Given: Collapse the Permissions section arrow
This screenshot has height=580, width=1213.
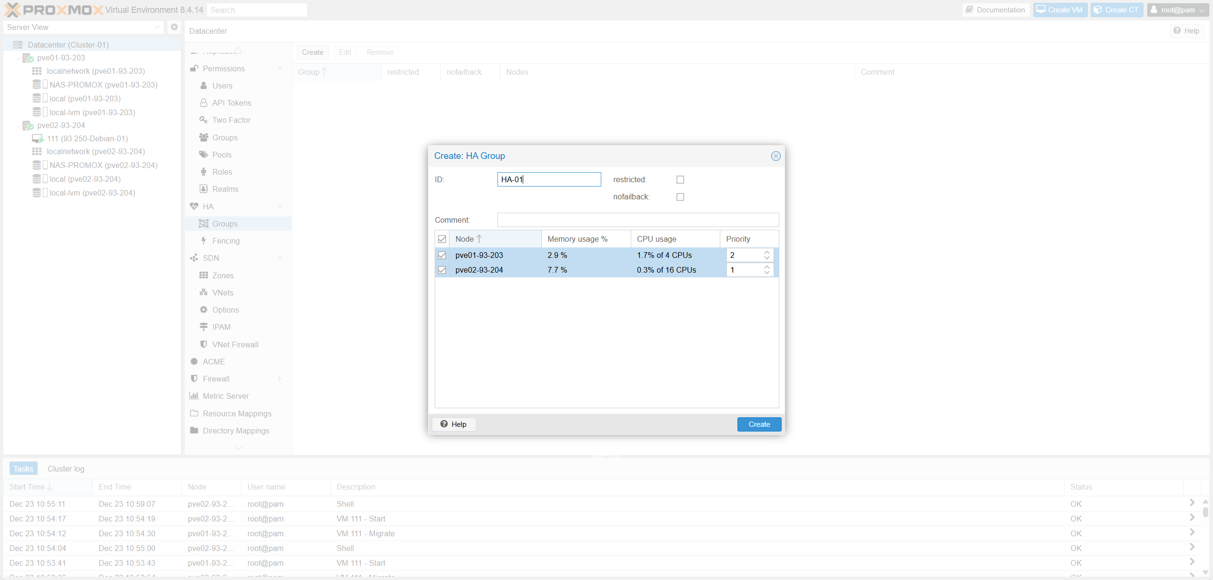Looking at the screenshot, I should coord(280,69).
